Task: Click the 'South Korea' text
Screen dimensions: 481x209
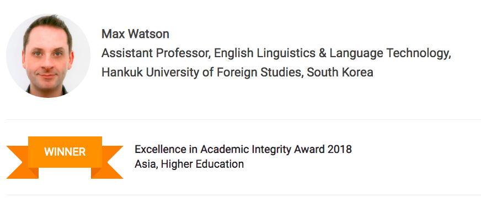Action: point(340,72)
